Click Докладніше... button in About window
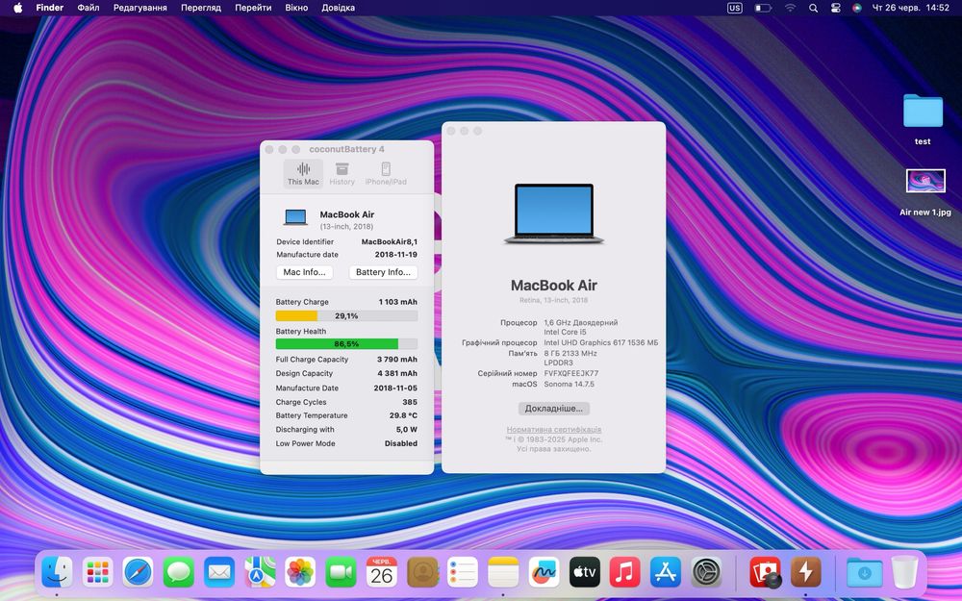Viewport: 962px width, 601px height. point(553,409)
